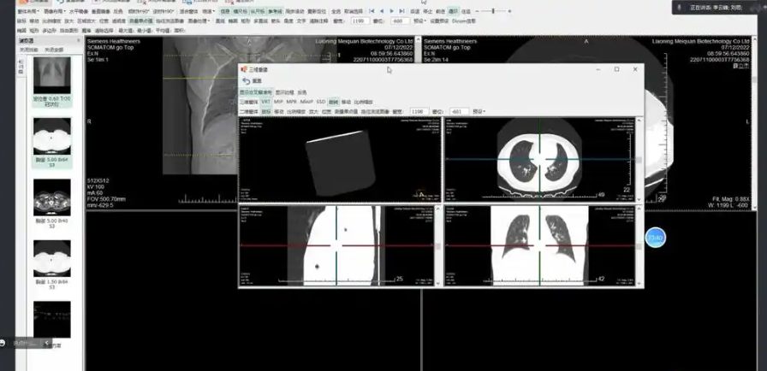Select the last dark thumbnail in sidebar

pos(52,319)
